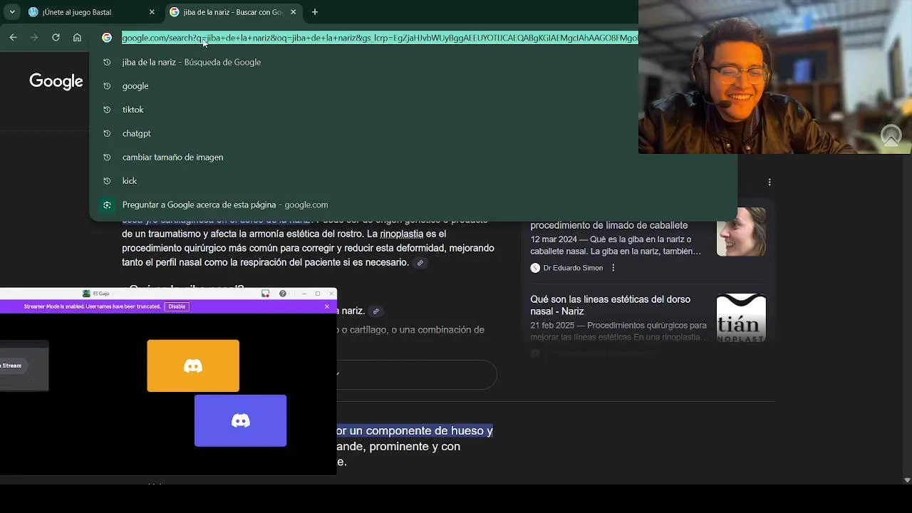This screenshot has width=912, height=513.
Task: Reload the page with the refresh icon
Action: [x=56, y=38]
